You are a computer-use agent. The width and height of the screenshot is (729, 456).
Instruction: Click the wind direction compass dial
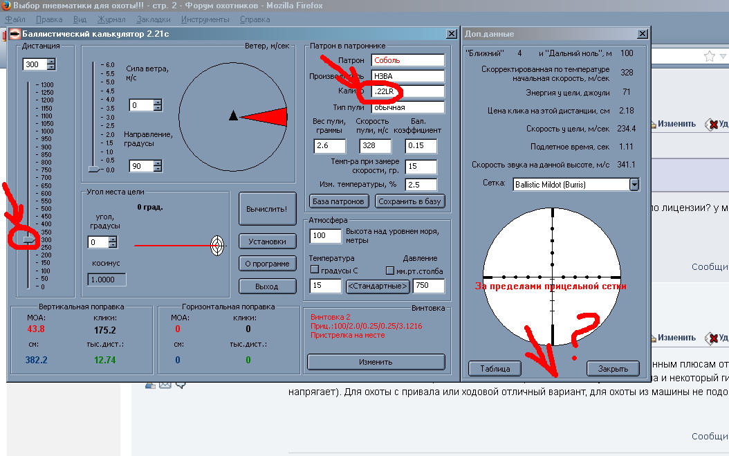tap(233, 116)
